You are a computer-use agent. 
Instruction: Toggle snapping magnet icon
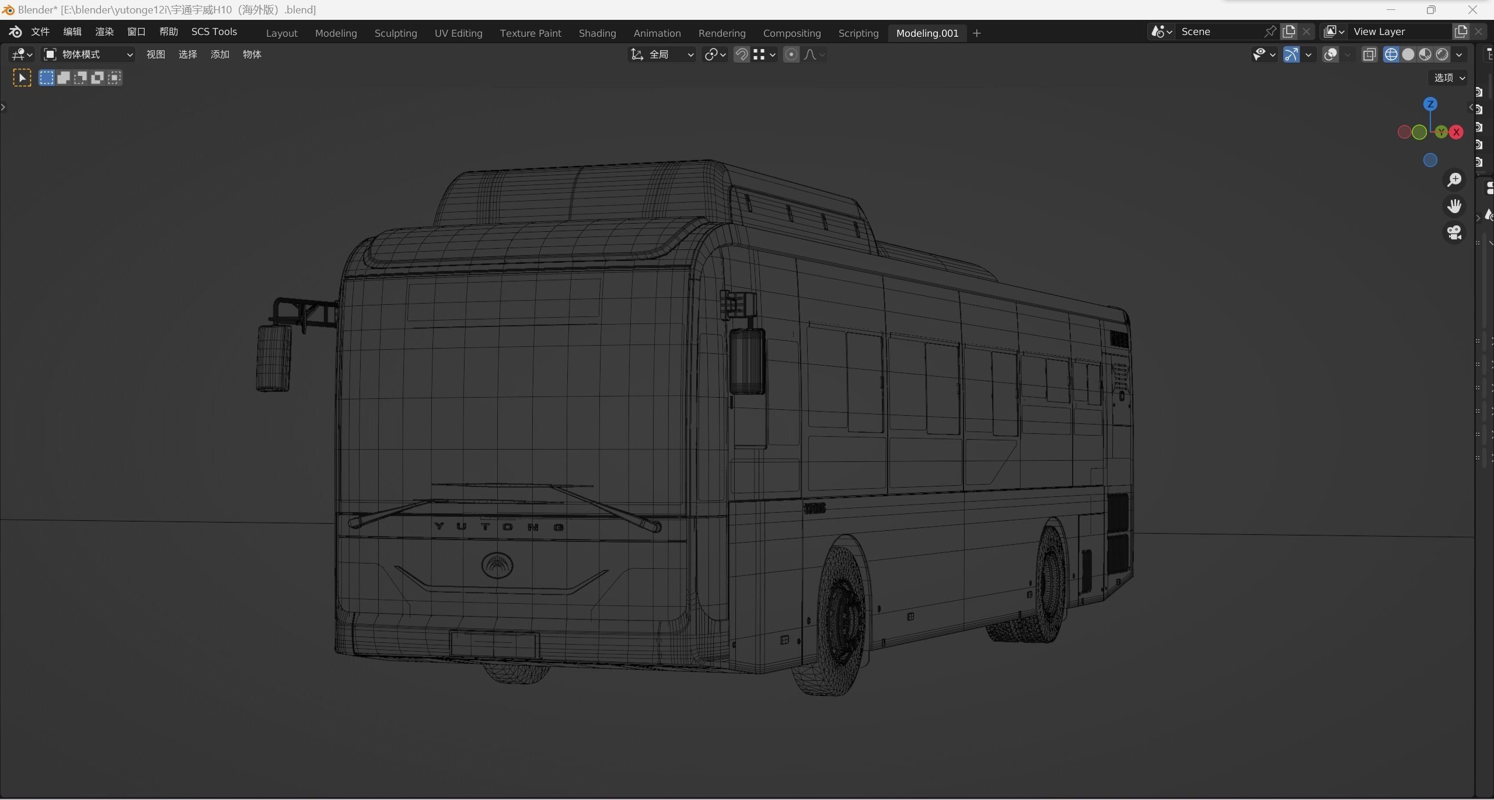(x=741, y=54)
